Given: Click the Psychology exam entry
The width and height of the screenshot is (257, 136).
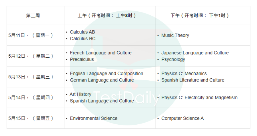Looking at the screenshot, I should click(173, 59).
